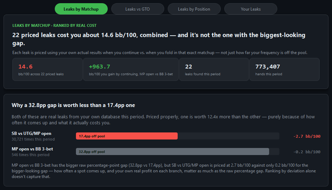
Task: Click the '22 priced leaks cost you' headline
Action: (x=159, y=39)
